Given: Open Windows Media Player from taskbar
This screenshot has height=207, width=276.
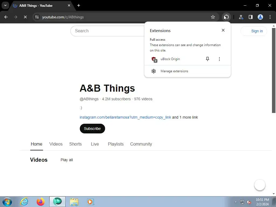Looking at the screenshot, I should point(91,202).
